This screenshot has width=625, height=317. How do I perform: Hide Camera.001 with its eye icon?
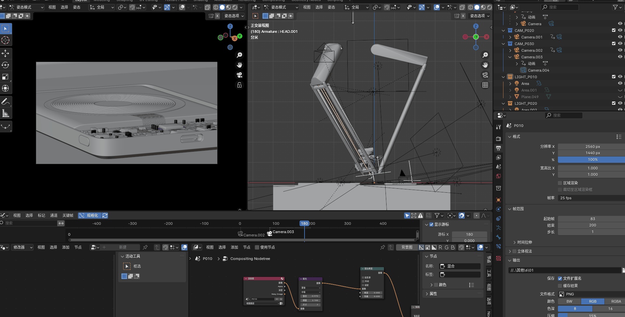[620, 37]
